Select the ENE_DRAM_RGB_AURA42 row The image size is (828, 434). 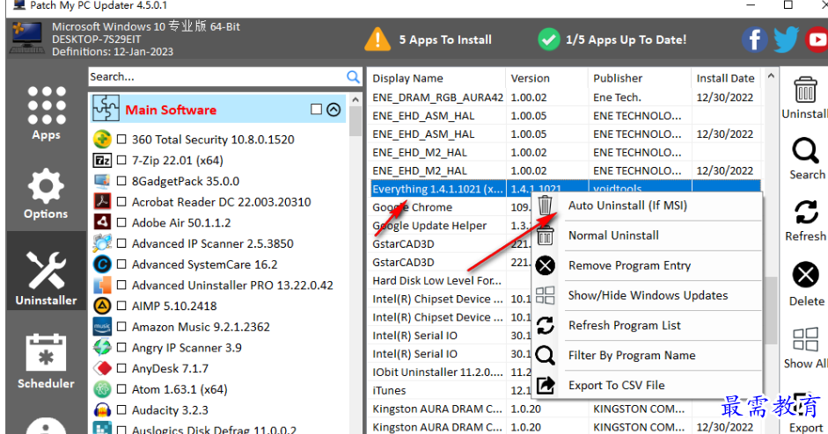(x=566, y=97)
